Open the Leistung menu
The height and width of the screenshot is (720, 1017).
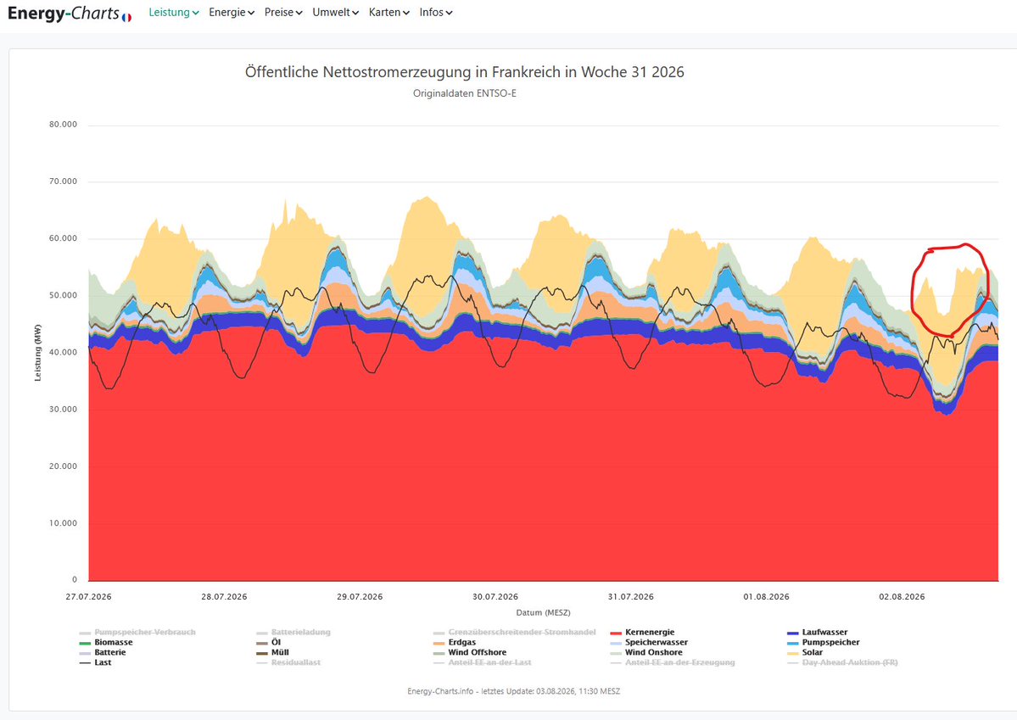coord(174,13)
